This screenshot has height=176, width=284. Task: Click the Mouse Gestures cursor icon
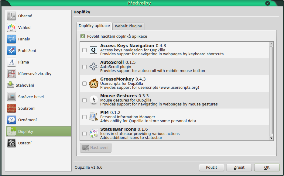(94, 100)
